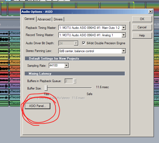Expand the Record Timing Master dropdown
Image resolution: width=159 pixels, height=143 pixels.
point(123,35)
